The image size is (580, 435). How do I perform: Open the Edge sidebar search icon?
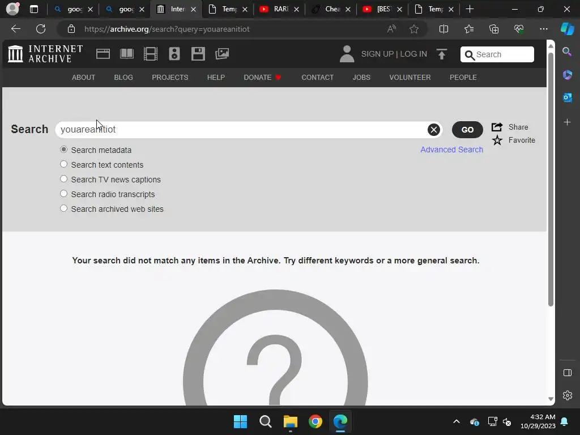pyautogui.click(x=567, y=52)
